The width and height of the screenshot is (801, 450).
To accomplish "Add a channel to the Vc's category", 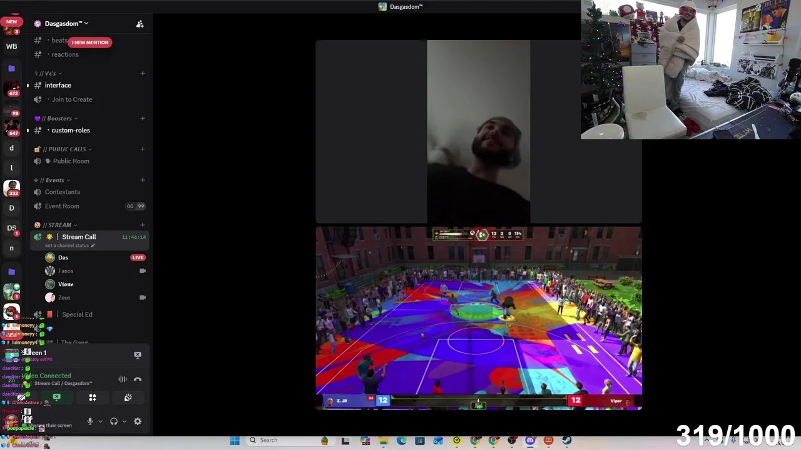I will coord(142,73).
